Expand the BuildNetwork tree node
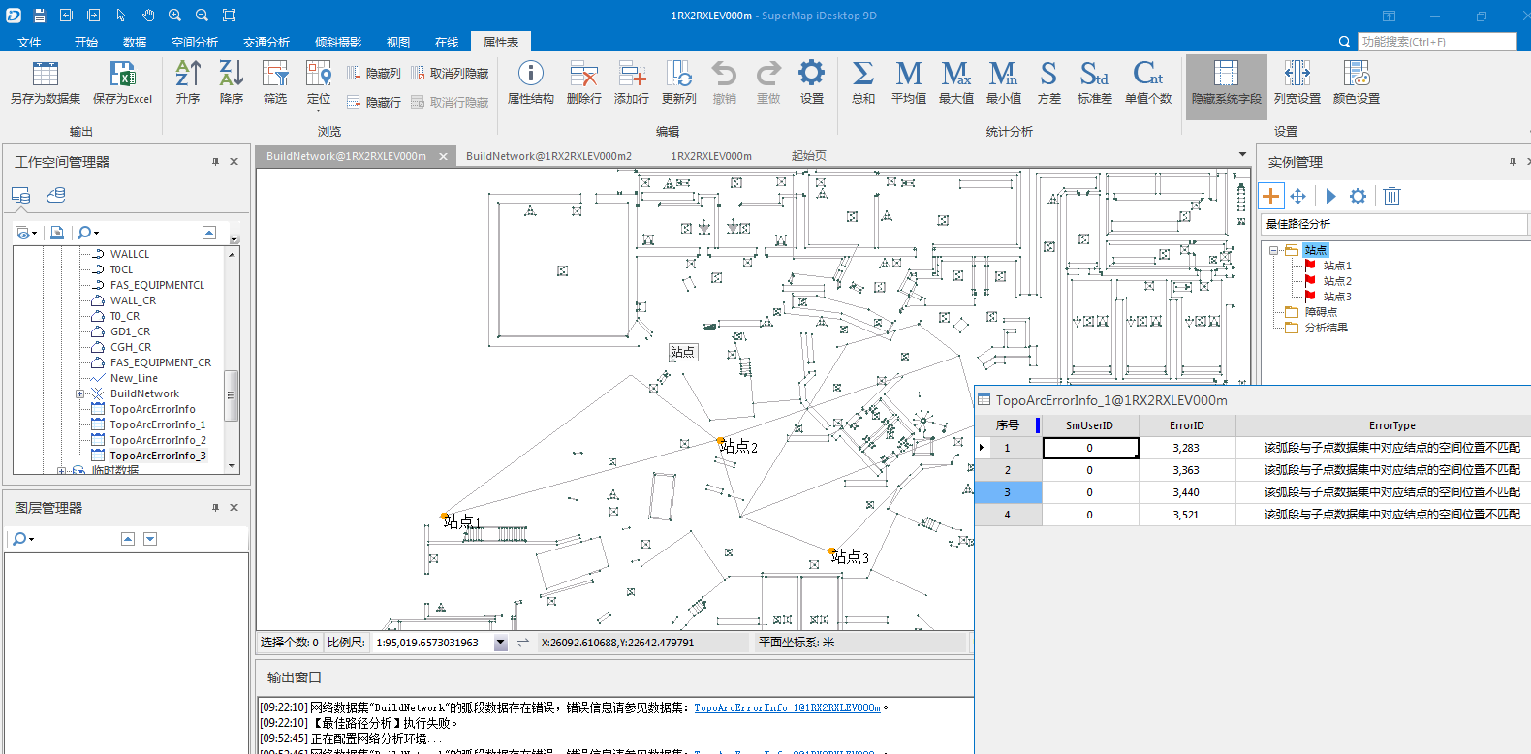Image resolution: width=1531 pixels, height=754 pixels. click(x=80, y=393)
